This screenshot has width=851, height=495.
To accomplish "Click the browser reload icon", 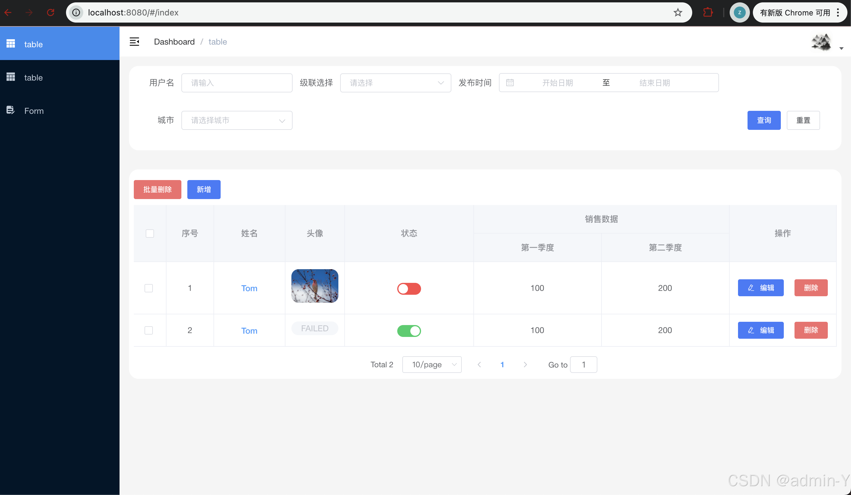I will 51,12.
